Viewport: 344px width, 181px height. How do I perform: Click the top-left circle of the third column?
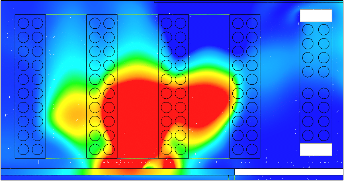pyautogui.click(x=167, y=23)
